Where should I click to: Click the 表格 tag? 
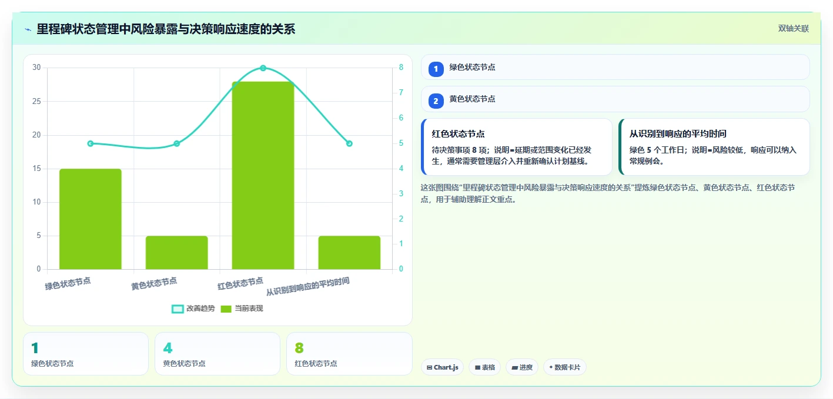(484, 367)
